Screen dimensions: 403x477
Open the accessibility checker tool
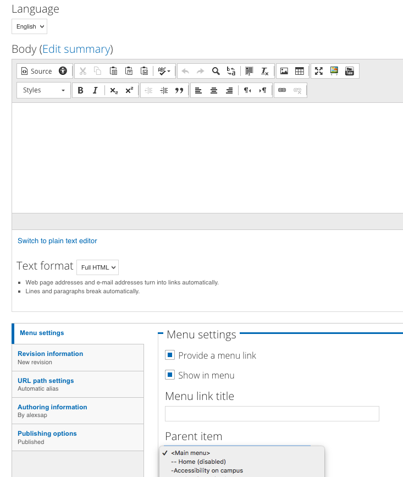coord(63,71)
